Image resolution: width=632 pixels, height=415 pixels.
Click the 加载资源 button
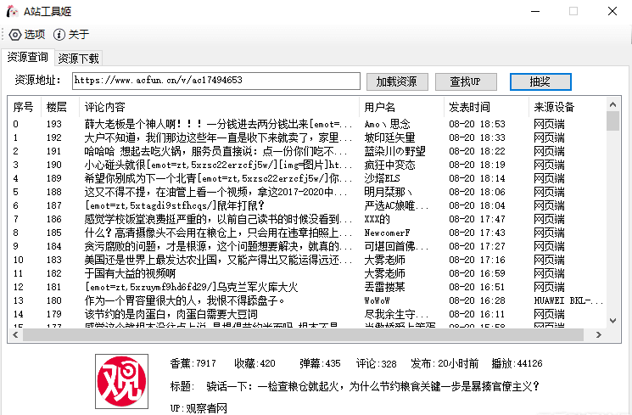(x=397, y=81)
